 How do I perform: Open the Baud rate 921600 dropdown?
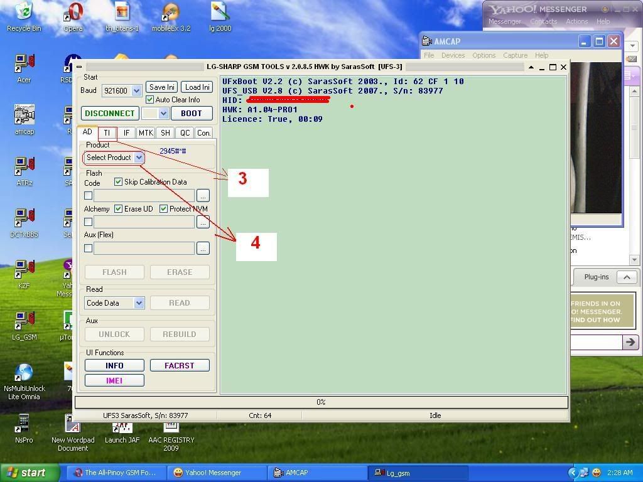136,90
